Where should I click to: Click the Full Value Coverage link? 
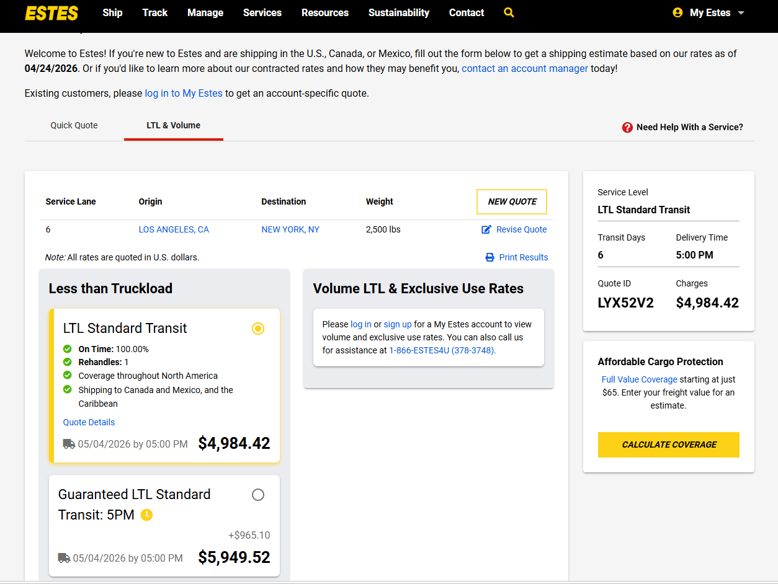[640, 379]
